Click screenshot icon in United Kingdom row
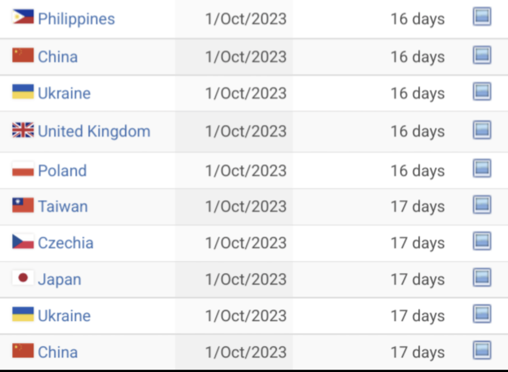This screenshot has height=372, width=508. [482, 130]
